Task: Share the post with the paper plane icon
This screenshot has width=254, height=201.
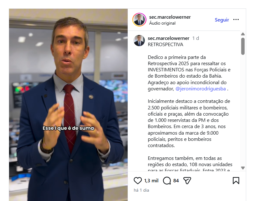Action: pyautogui.click(x=187, y=180)
